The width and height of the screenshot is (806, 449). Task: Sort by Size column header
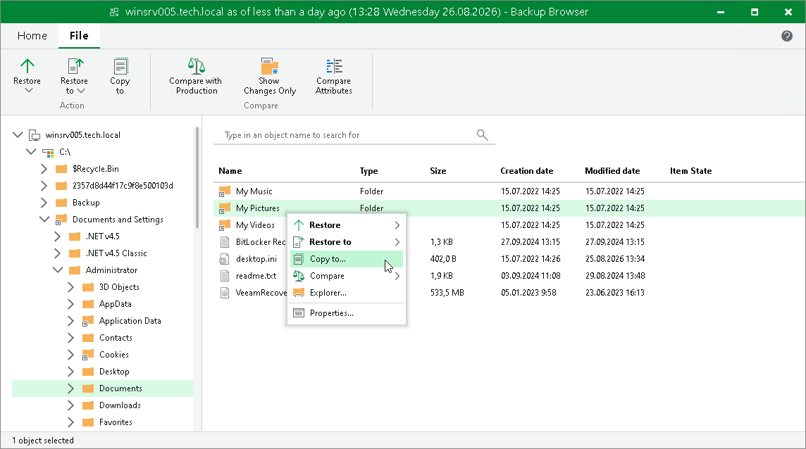pyautogui.click(x=438, y=171)
